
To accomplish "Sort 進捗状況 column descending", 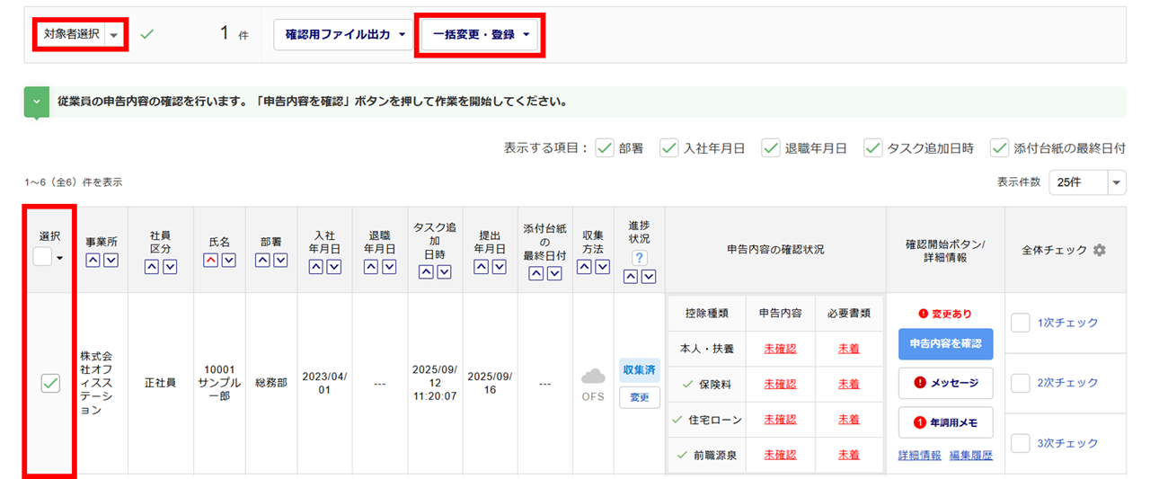I will click(x=649, y=277).
